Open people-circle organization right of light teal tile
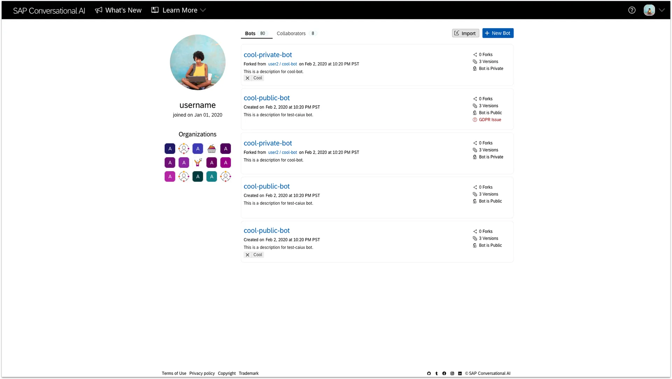The image size is (672, 379). (226, 176)
